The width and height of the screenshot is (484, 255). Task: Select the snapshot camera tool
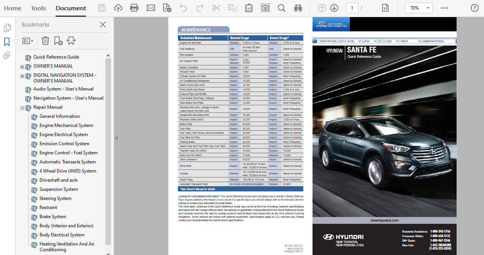tap(265, 8)
